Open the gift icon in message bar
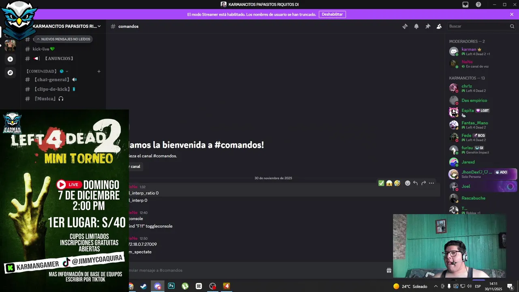 389,270
